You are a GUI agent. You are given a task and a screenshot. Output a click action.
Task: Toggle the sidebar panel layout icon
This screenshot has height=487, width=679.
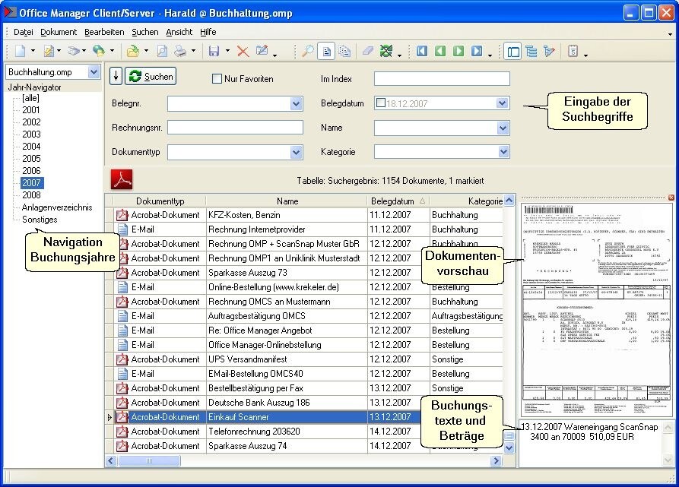[513, 52]
